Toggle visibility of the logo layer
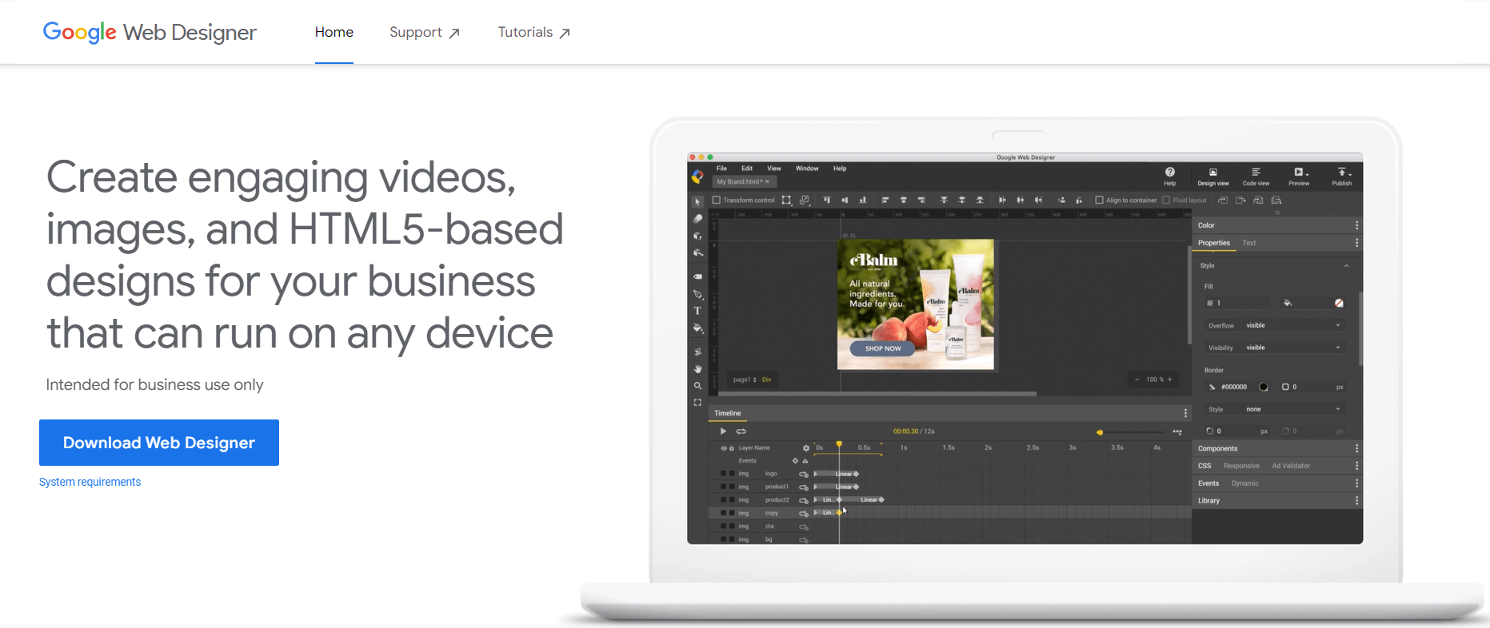This screenshot has width=1490, height=628. (723, 474)
